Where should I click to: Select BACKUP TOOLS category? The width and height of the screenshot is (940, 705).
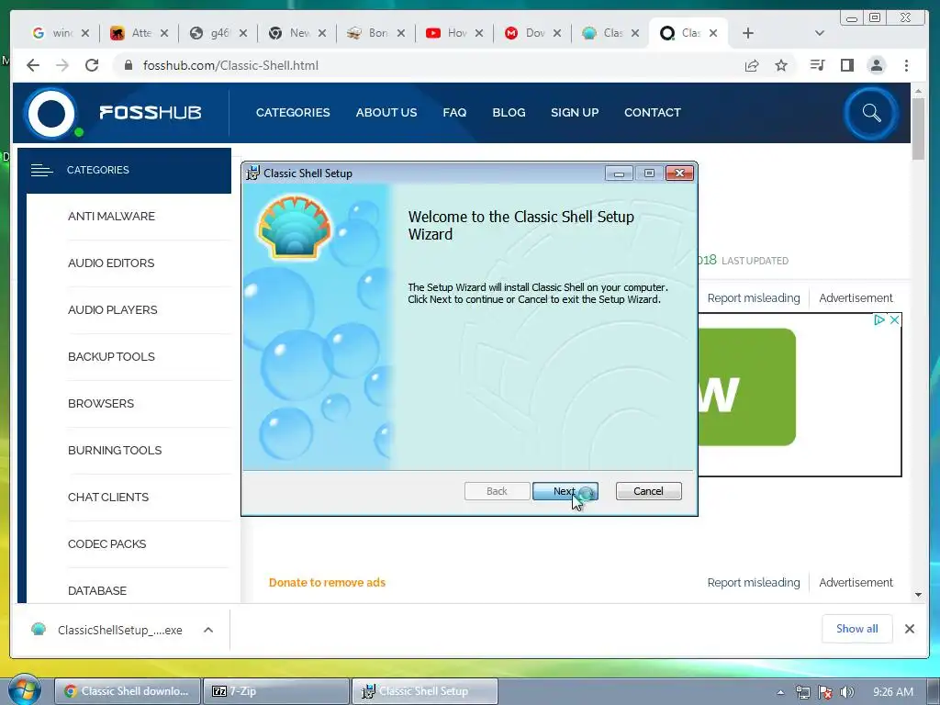point(111,357)
